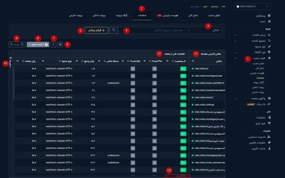Switch to the نمای کلی tab
285x178 pixels.
click(193, 16)
